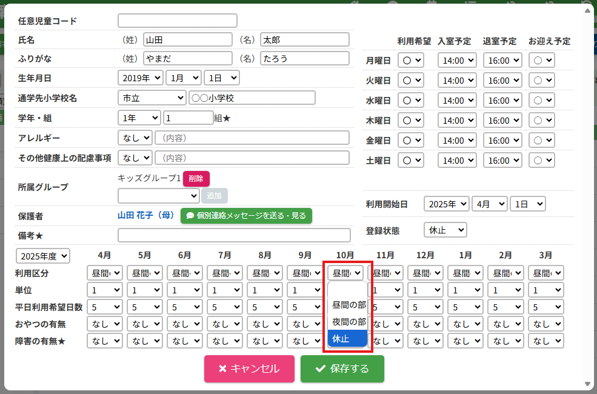597x394 pixels.
Task: Open 土曜日 退室予定 time dropdown
Action: pos(502,161)
